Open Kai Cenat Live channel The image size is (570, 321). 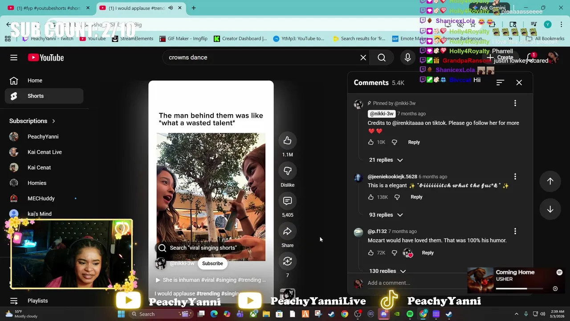pyautogui.click(x=44, y=152)
